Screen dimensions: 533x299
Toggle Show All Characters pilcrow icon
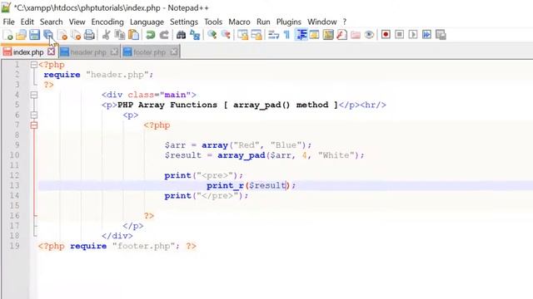tap(286, 35)
